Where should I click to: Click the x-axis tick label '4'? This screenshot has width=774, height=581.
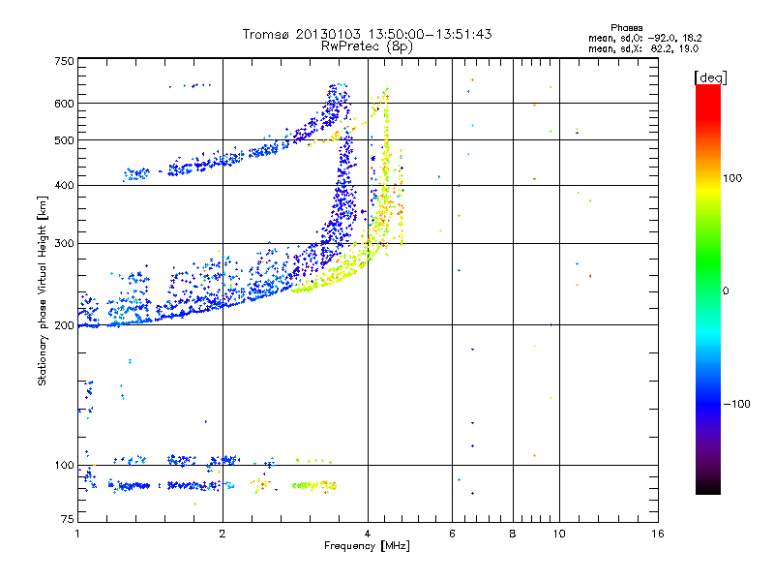(x=368, y=534)
